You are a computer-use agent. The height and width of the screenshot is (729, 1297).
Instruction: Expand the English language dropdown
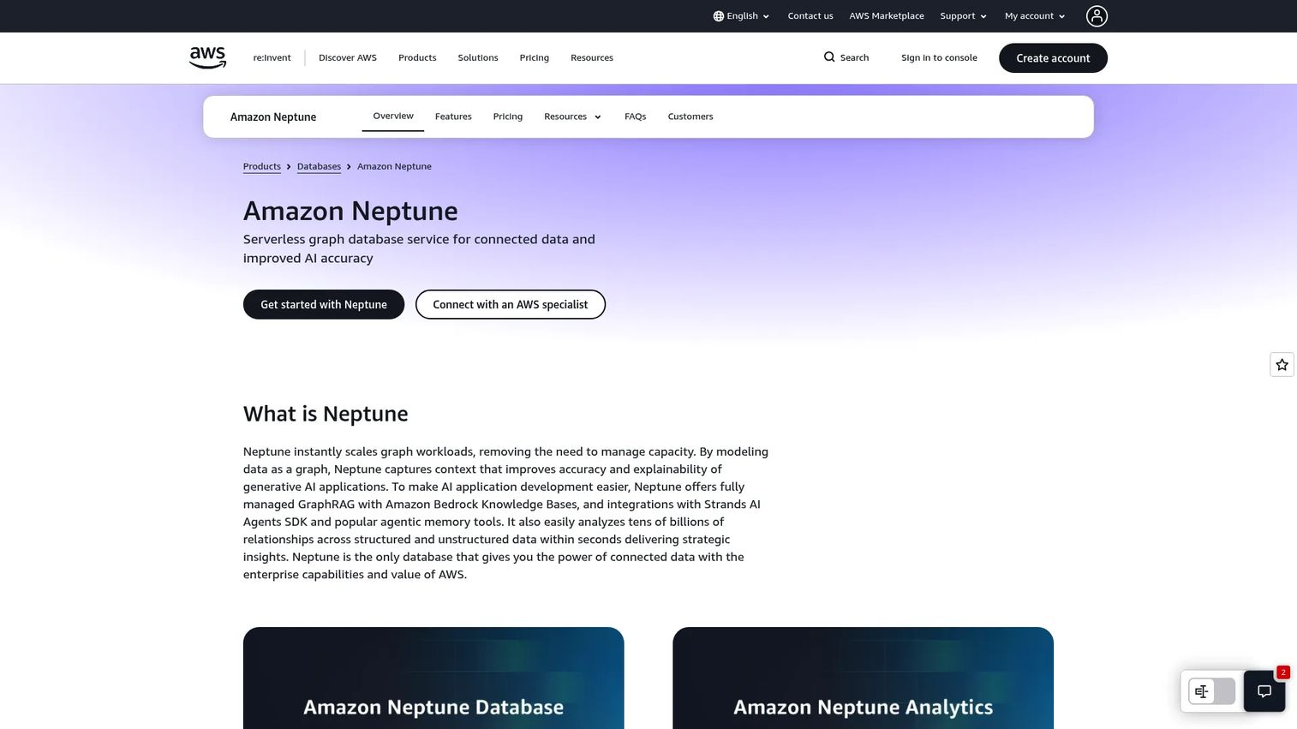[741, 16]
